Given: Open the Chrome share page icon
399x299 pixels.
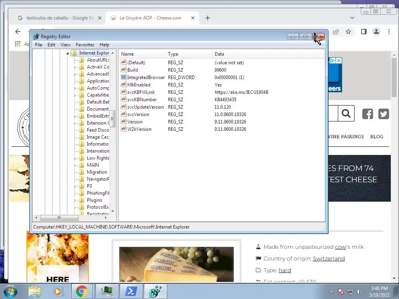Looking at the screenshot, I should (x=336, y=32).
